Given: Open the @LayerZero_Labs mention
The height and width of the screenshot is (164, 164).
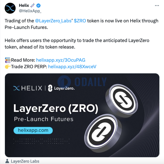Looking at the screenshot, I should (53, 21).
